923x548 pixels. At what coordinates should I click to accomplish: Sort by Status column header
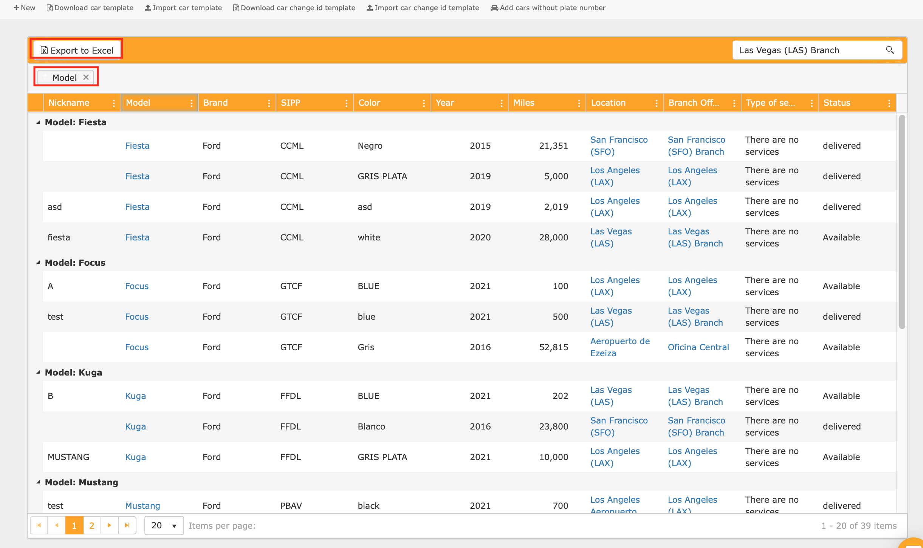[836, 103]
